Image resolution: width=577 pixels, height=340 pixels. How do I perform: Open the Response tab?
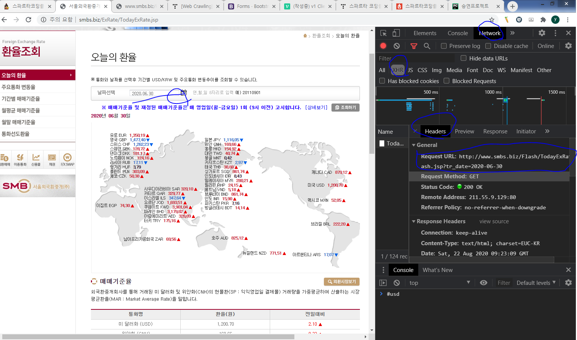(495, 131)
